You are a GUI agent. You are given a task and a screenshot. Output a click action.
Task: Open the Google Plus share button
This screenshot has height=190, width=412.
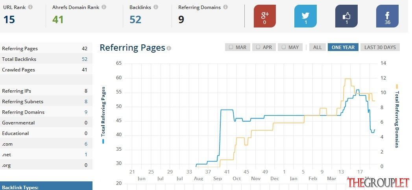click(264, 16)
